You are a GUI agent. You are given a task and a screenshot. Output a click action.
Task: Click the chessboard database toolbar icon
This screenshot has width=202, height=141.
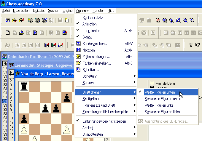[8, 20]
